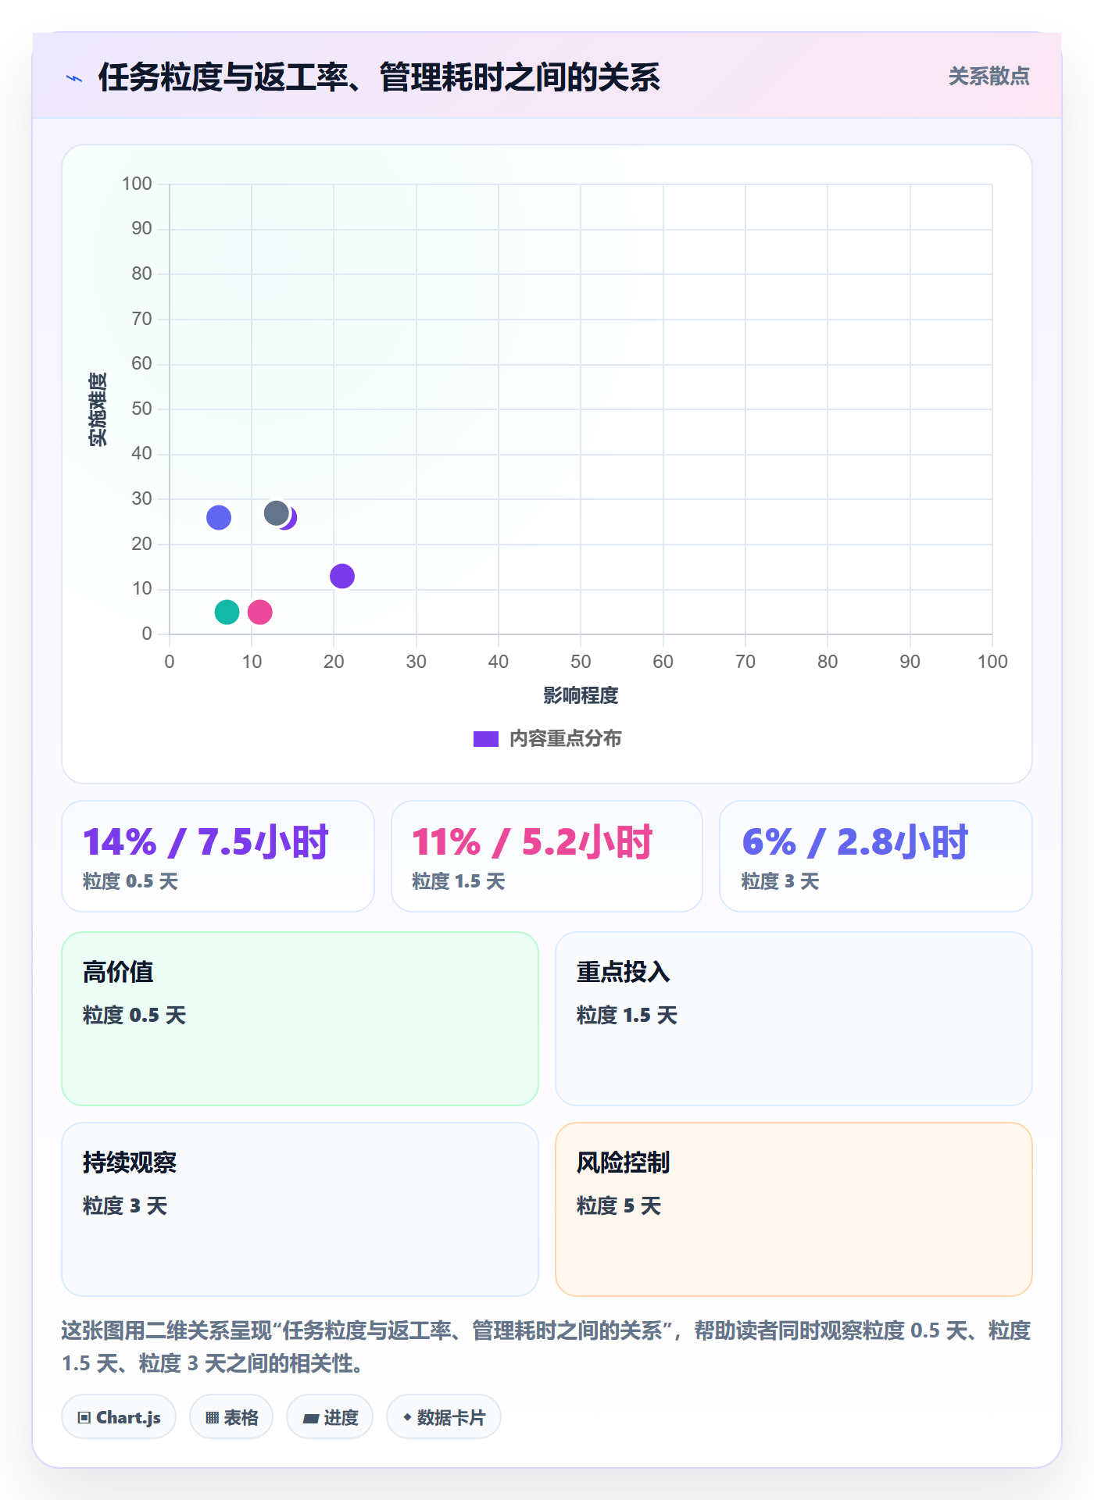This screenshot has width=1094, height=1500.
Task: Click the x-axis tick label 50
Action: pyautogui.click(x=581, y=662)
